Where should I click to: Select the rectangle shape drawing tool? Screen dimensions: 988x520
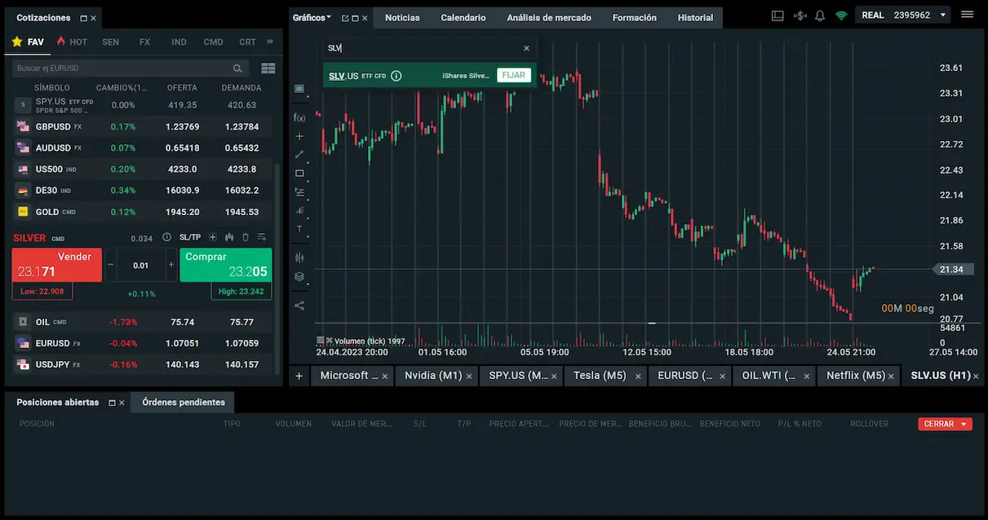[299, 174]
